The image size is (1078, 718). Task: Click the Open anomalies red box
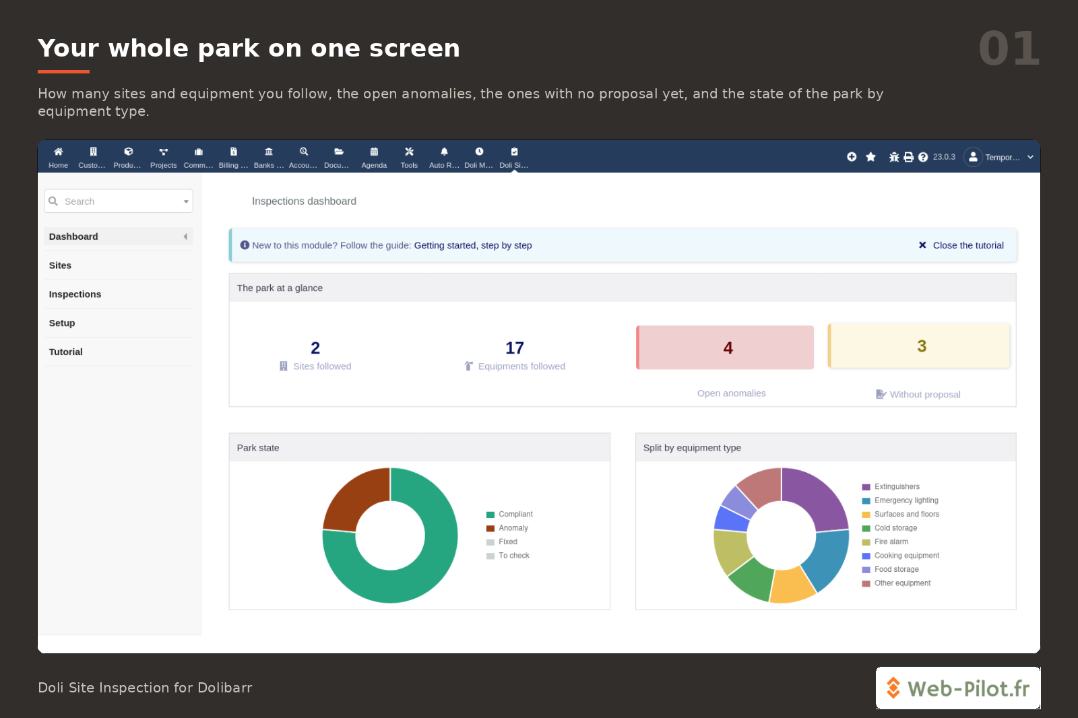pyautogui.click(x=725, y=348)
